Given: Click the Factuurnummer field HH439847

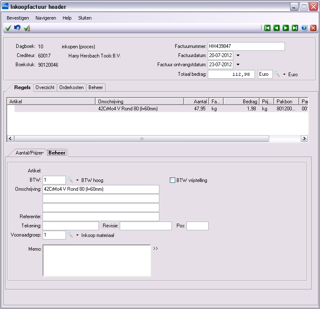Looking at the screenshot, I should tap(246, 46).
